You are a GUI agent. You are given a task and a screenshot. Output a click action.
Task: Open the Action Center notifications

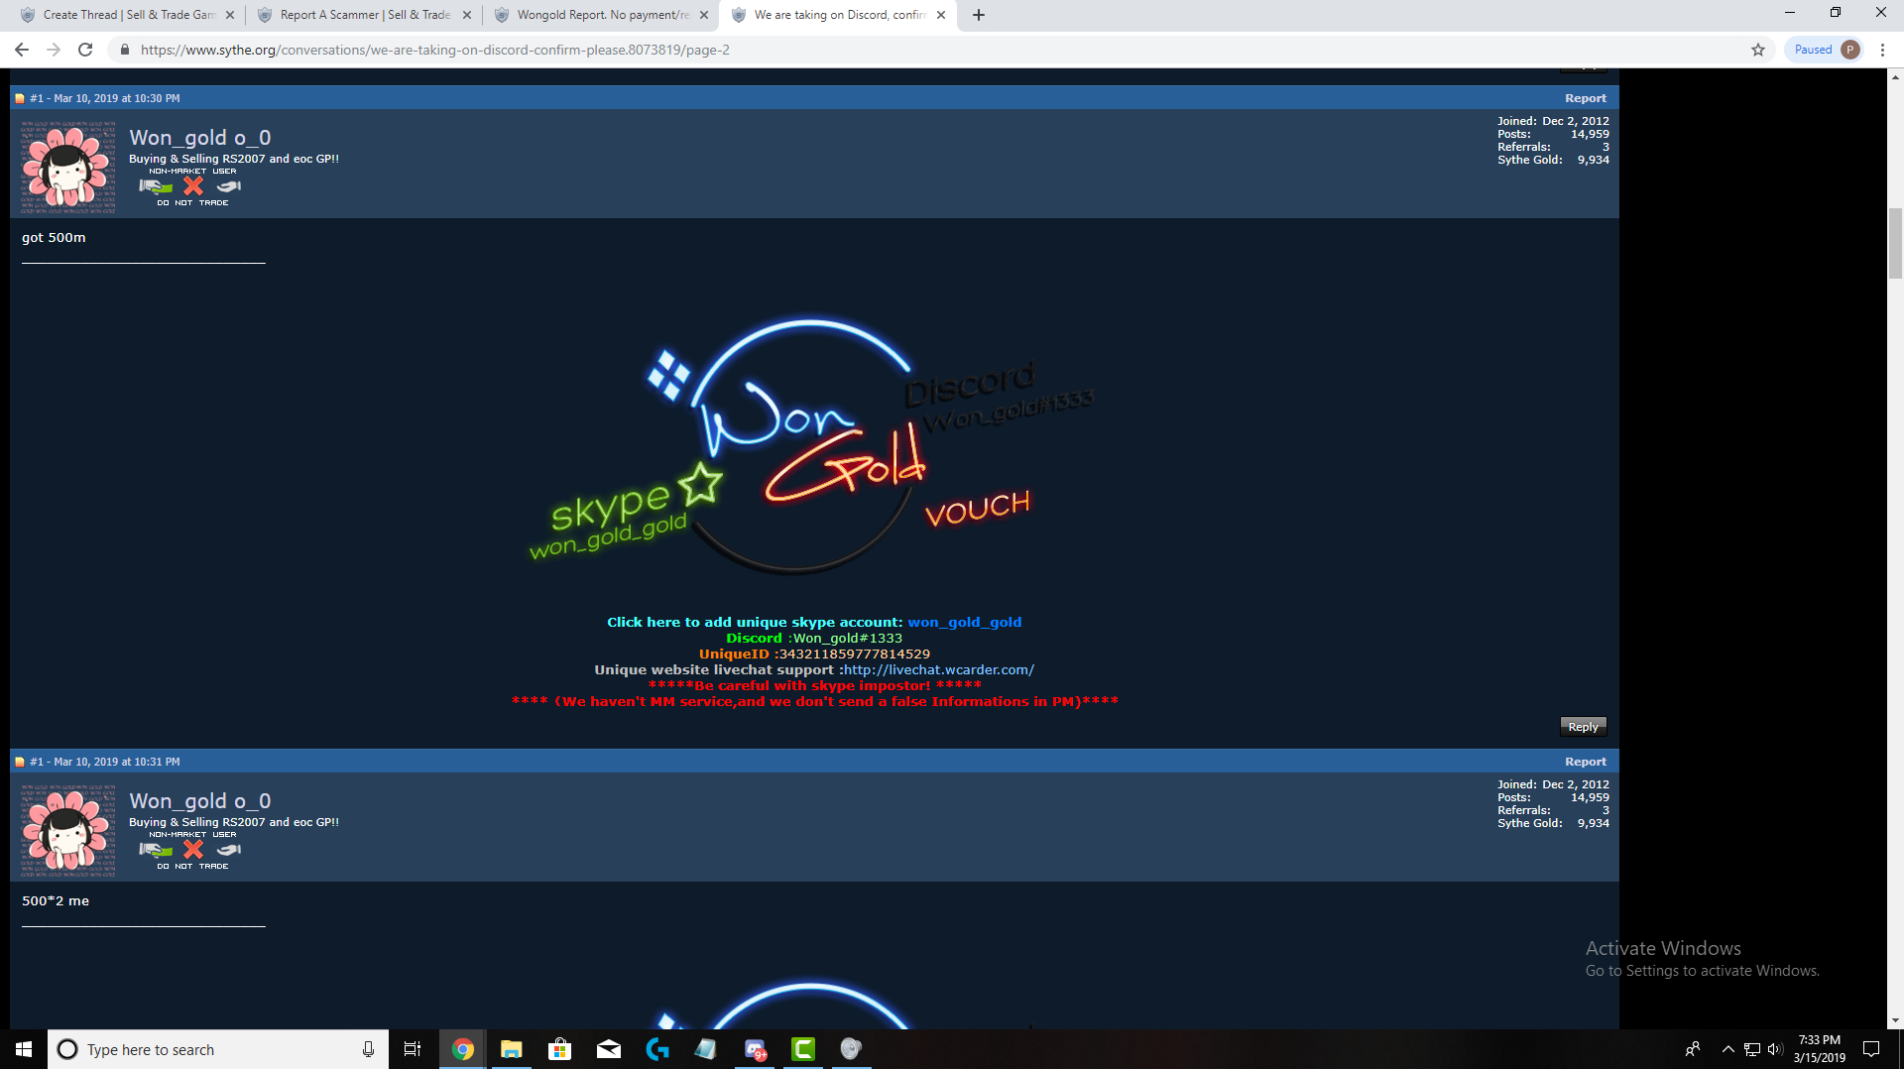pos(1871,1049)
